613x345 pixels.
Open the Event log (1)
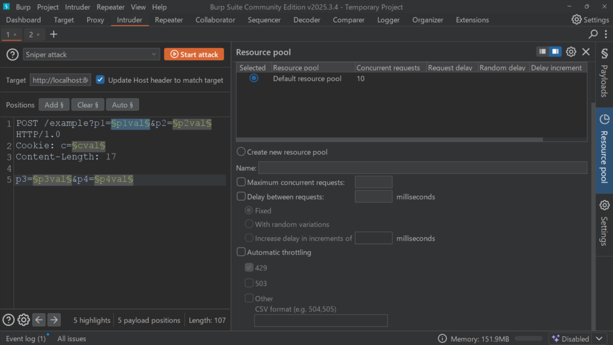(x=26, y=338)
